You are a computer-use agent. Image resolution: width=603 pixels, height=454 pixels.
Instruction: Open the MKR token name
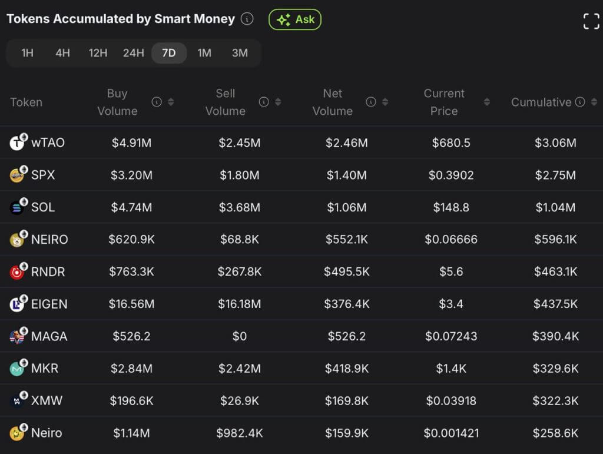45,368
